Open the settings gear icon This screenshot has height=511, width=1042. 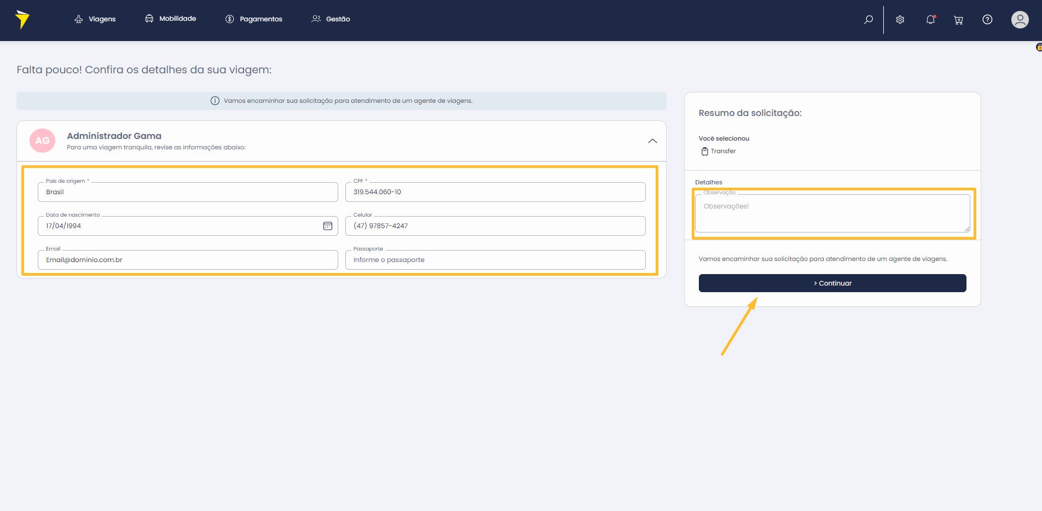pyautogui.click(x=900, y=20)
